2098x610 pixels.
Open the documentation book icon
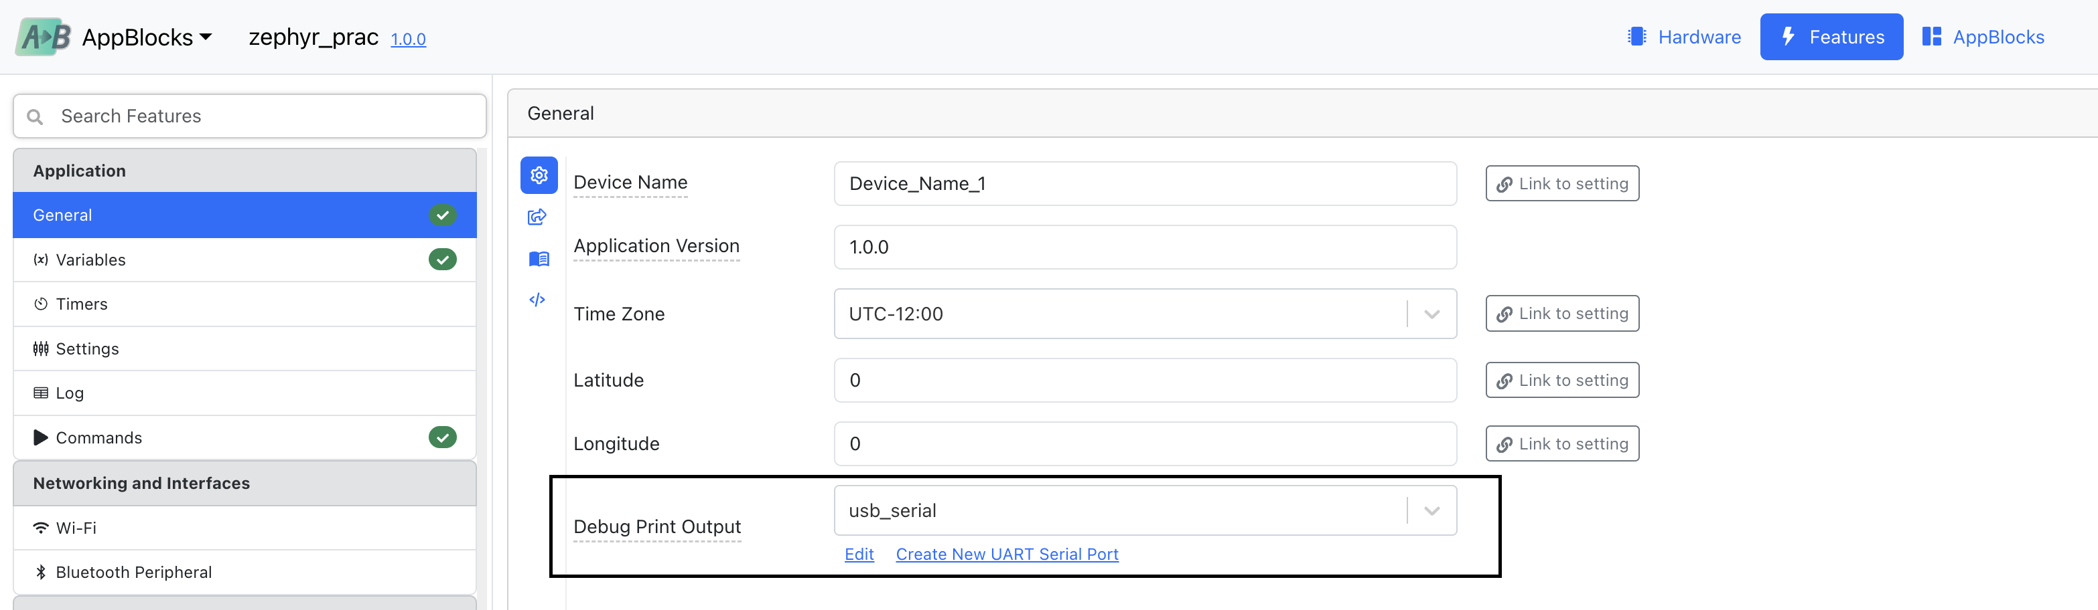tap(539, 259)
